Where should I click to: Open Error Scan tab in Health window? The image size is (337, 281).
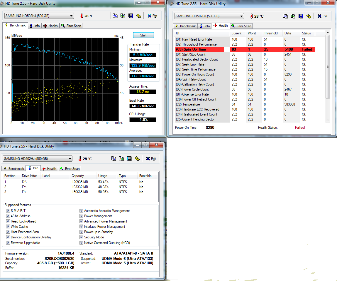241,26
